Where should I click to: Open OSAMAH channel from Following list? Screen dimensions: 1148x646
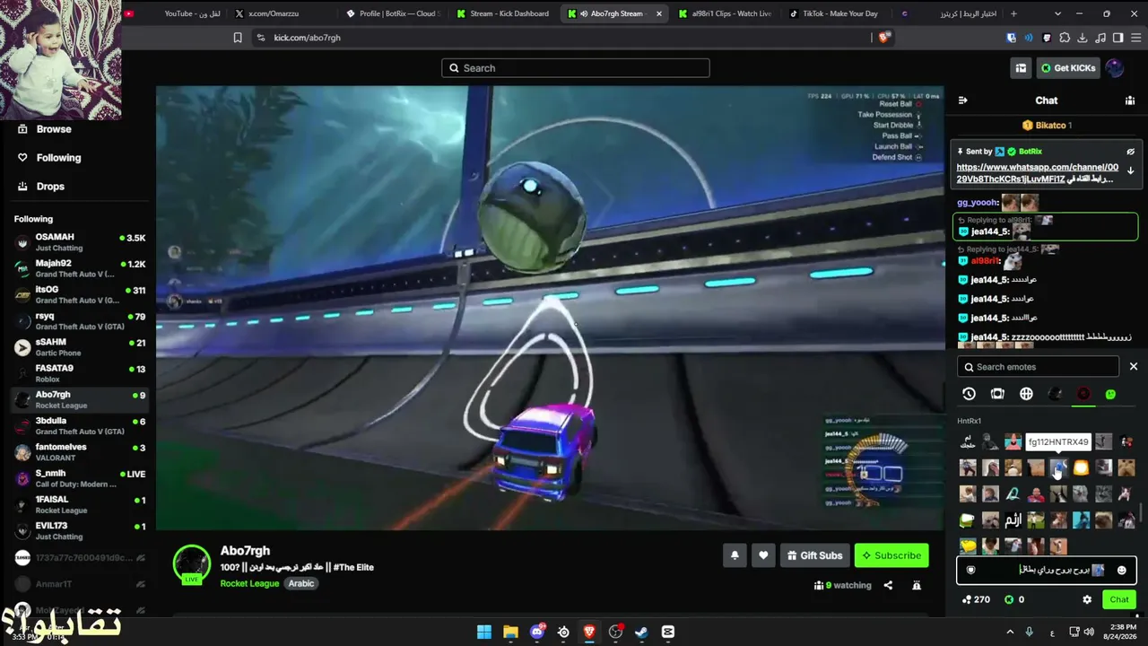coord(80,242)
